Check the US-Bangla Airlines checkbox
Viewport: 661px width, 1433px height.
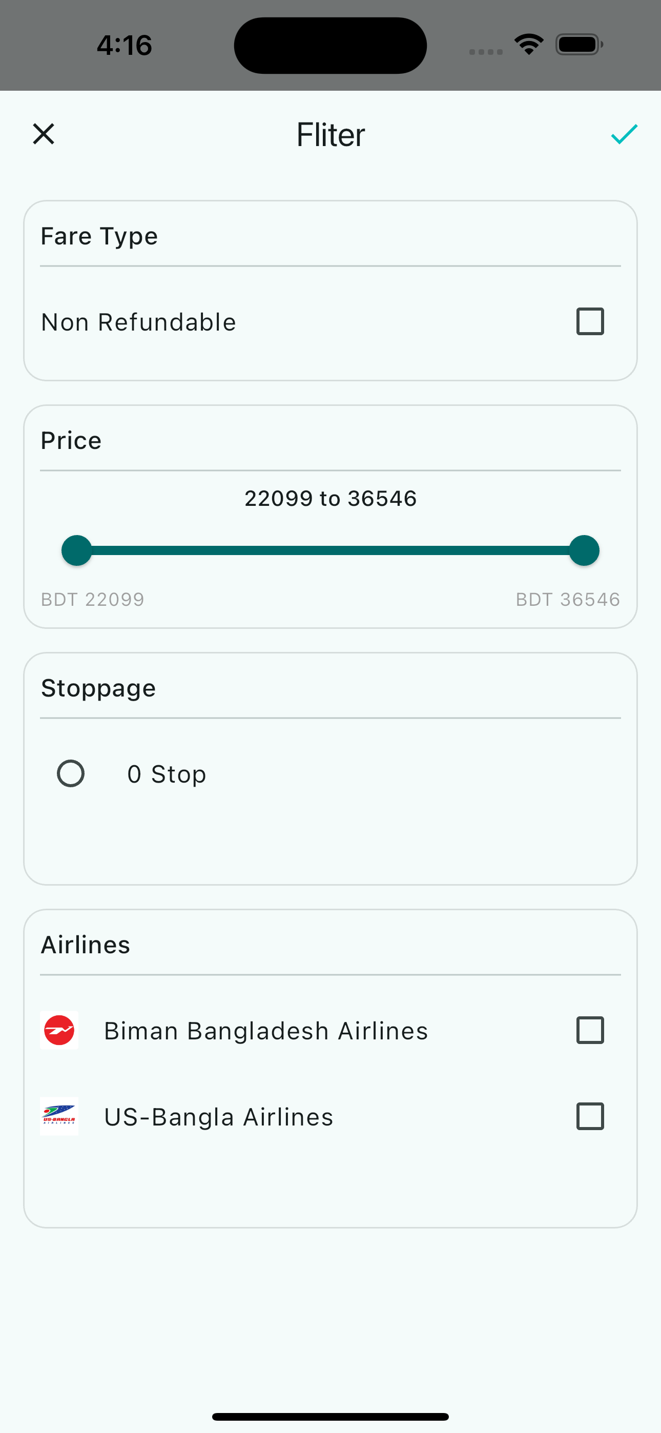pos(590,1116)
